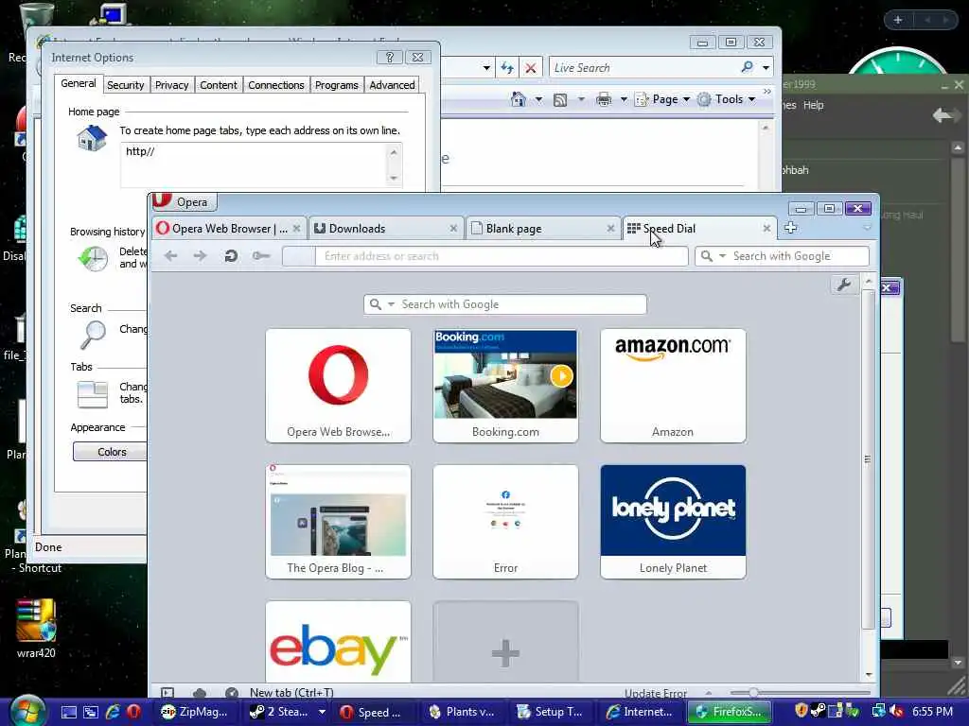Click the Internet Explorer refresh icon
The width and height of the screenshot is (969, 726).
[507, 68]
